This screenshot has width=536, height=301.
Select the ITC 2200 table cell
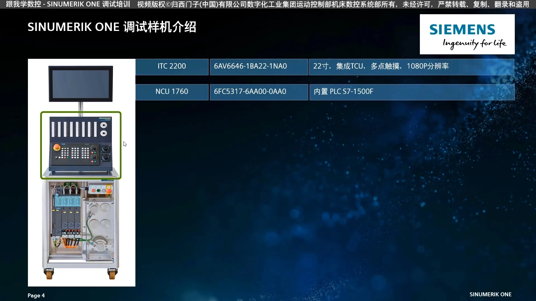tap(171, 66)
